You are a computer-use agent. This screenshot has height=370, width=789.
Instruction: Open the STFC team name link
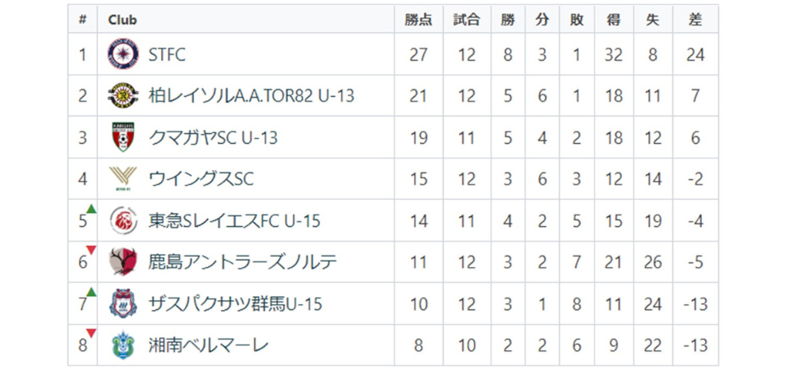167,55
